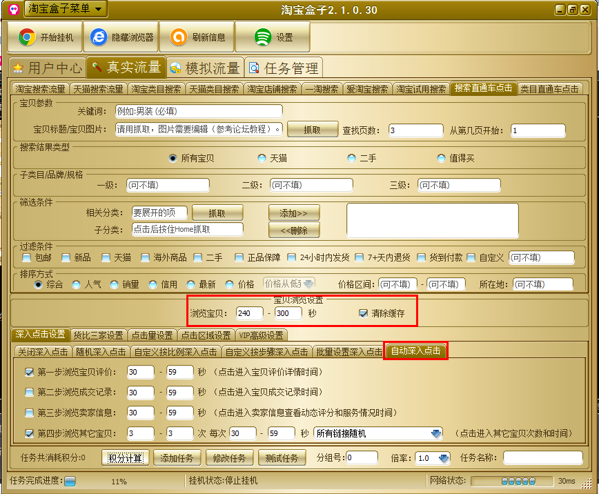Select the 所有宝贝 radio button
The height and width of the screenshot is (494, 599).
pos(173,158)
